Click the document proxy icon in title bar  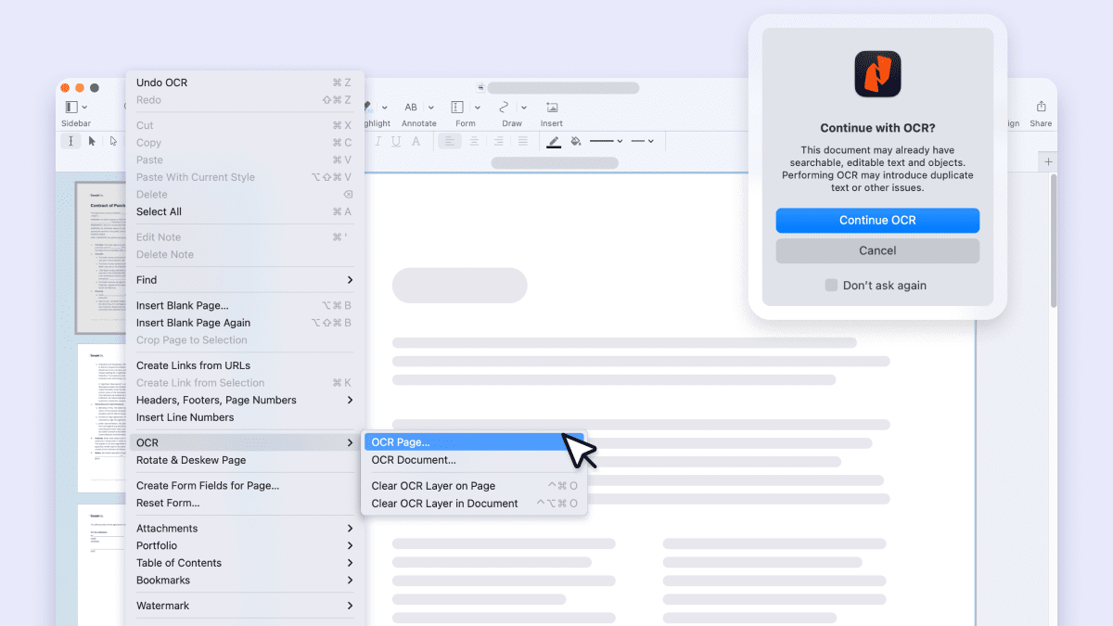pos(480,87)
